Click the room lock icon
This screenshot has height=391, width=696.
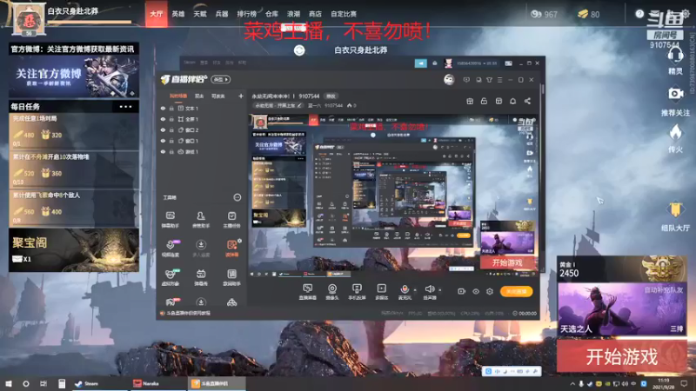coord(484,101)
